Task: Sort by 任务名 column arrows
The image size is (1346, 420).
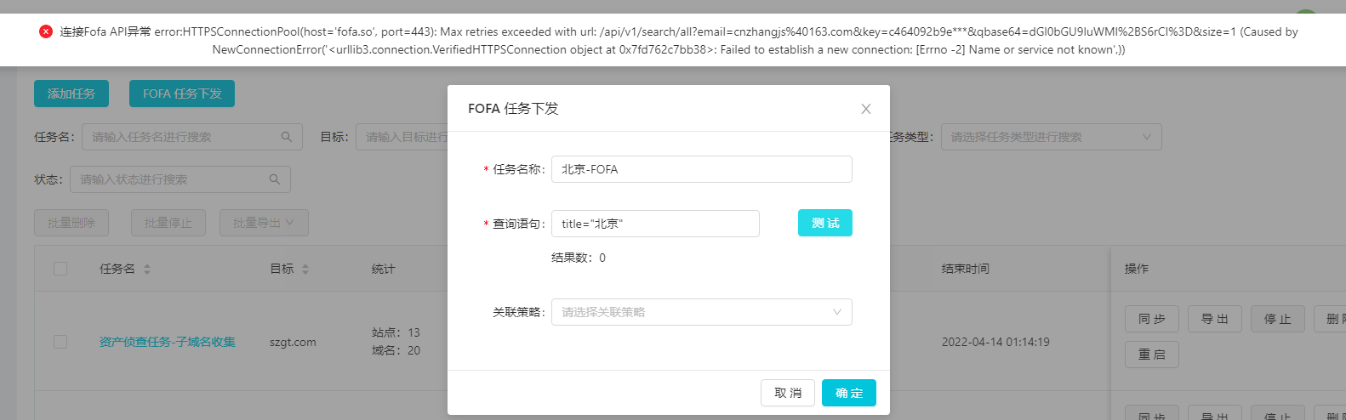Action: [x=147, y=269]
